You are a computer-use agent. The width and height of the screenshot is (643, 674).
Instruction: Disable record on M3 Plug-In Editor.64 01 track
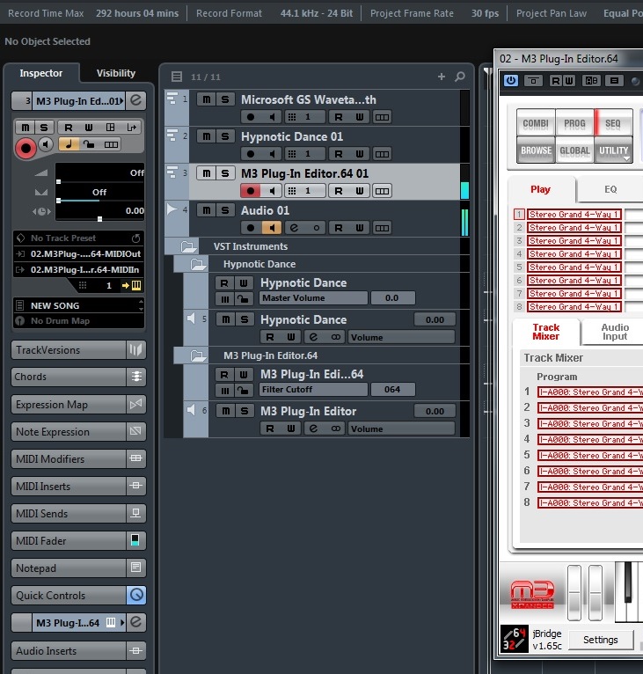[x=251, y=191]
